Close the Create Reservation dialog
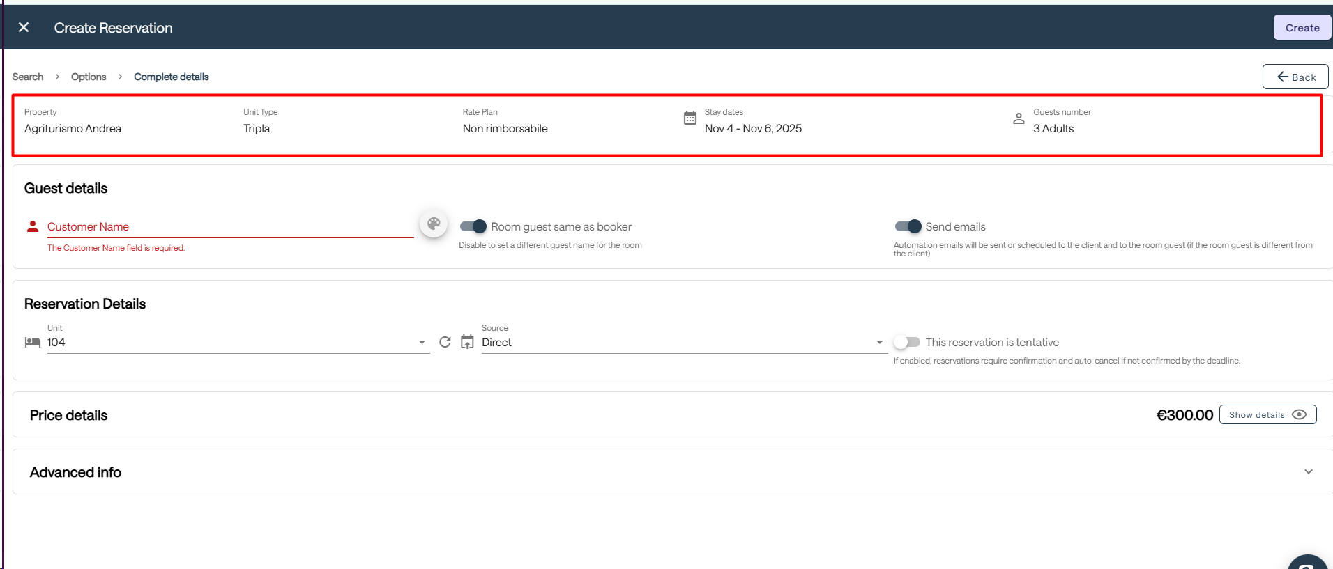 (24, 27)
